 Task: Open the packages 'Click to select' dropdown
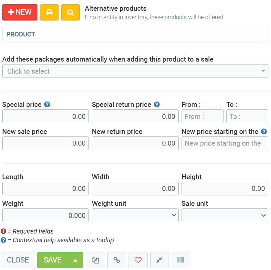(x=135, y=71)
